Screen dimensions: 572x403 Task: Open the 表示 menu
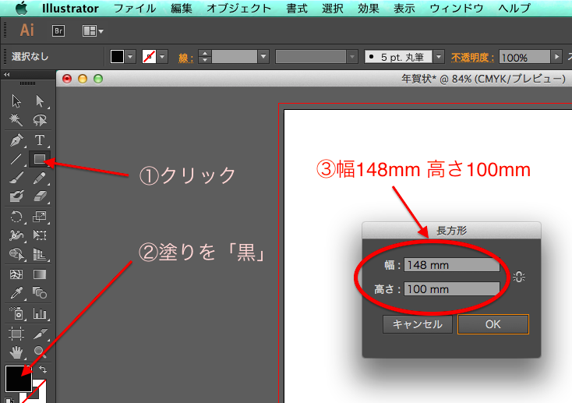[404, 9]
